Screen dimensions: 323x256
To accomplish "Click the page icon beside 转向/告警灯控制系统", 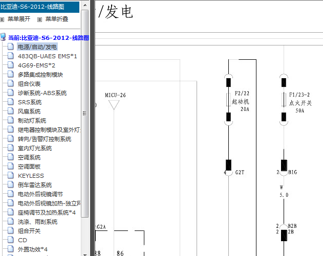I will coord(11,138).
